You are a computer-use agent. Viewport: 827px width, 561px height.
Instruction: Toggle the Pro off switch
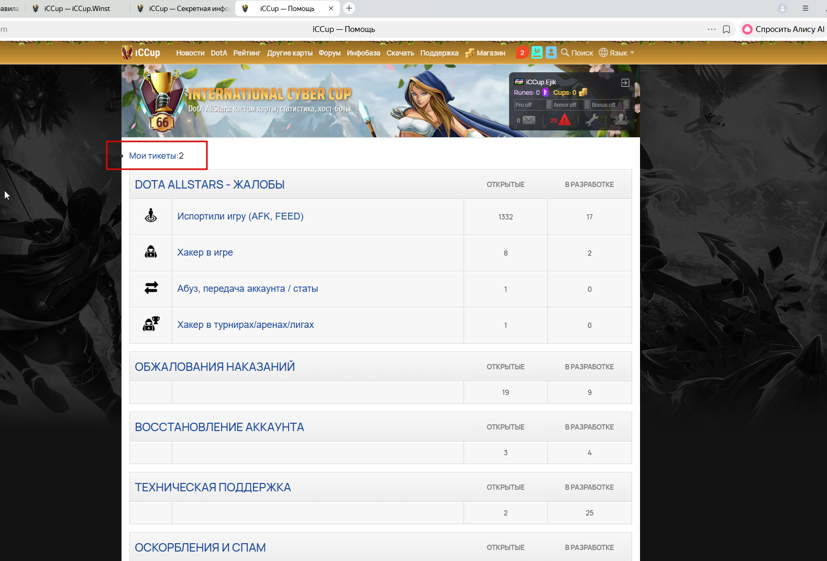[x=533, y=105]
